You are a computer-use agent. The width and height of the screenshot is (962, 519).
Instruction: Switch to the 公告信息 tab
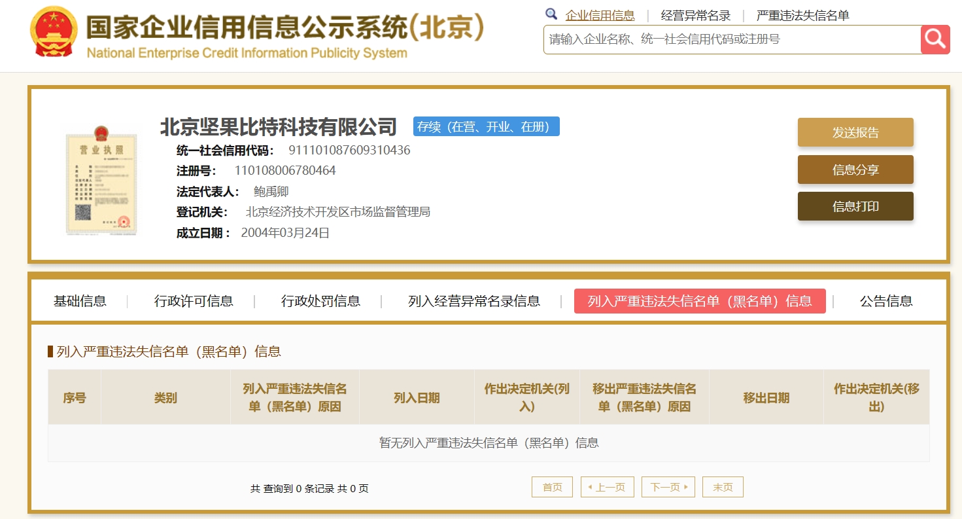[x=886, y=301]
